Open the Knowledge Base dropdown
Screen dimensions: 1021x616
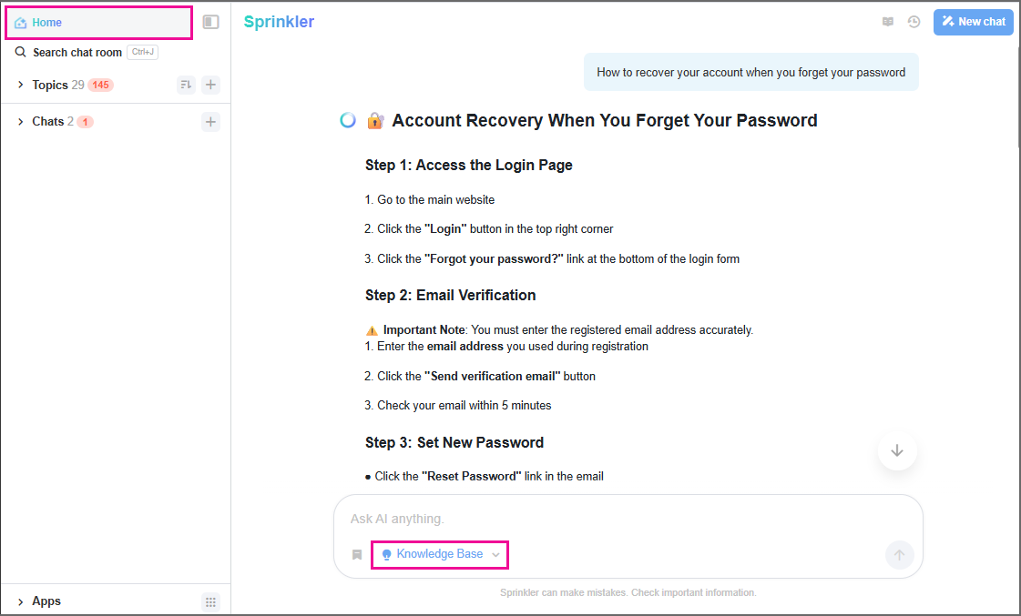pos(440,554)
